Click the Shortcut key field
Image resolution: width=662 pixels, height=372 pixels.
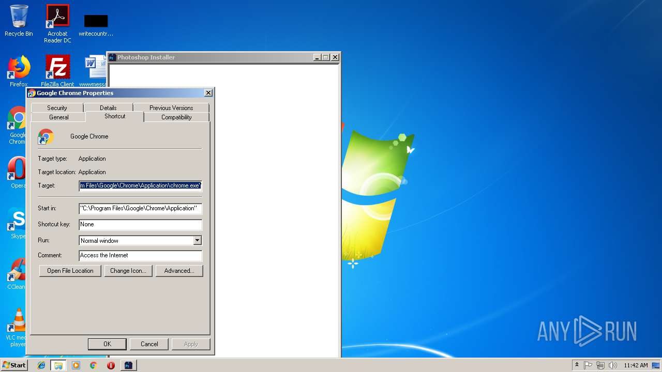coord(140,224)
